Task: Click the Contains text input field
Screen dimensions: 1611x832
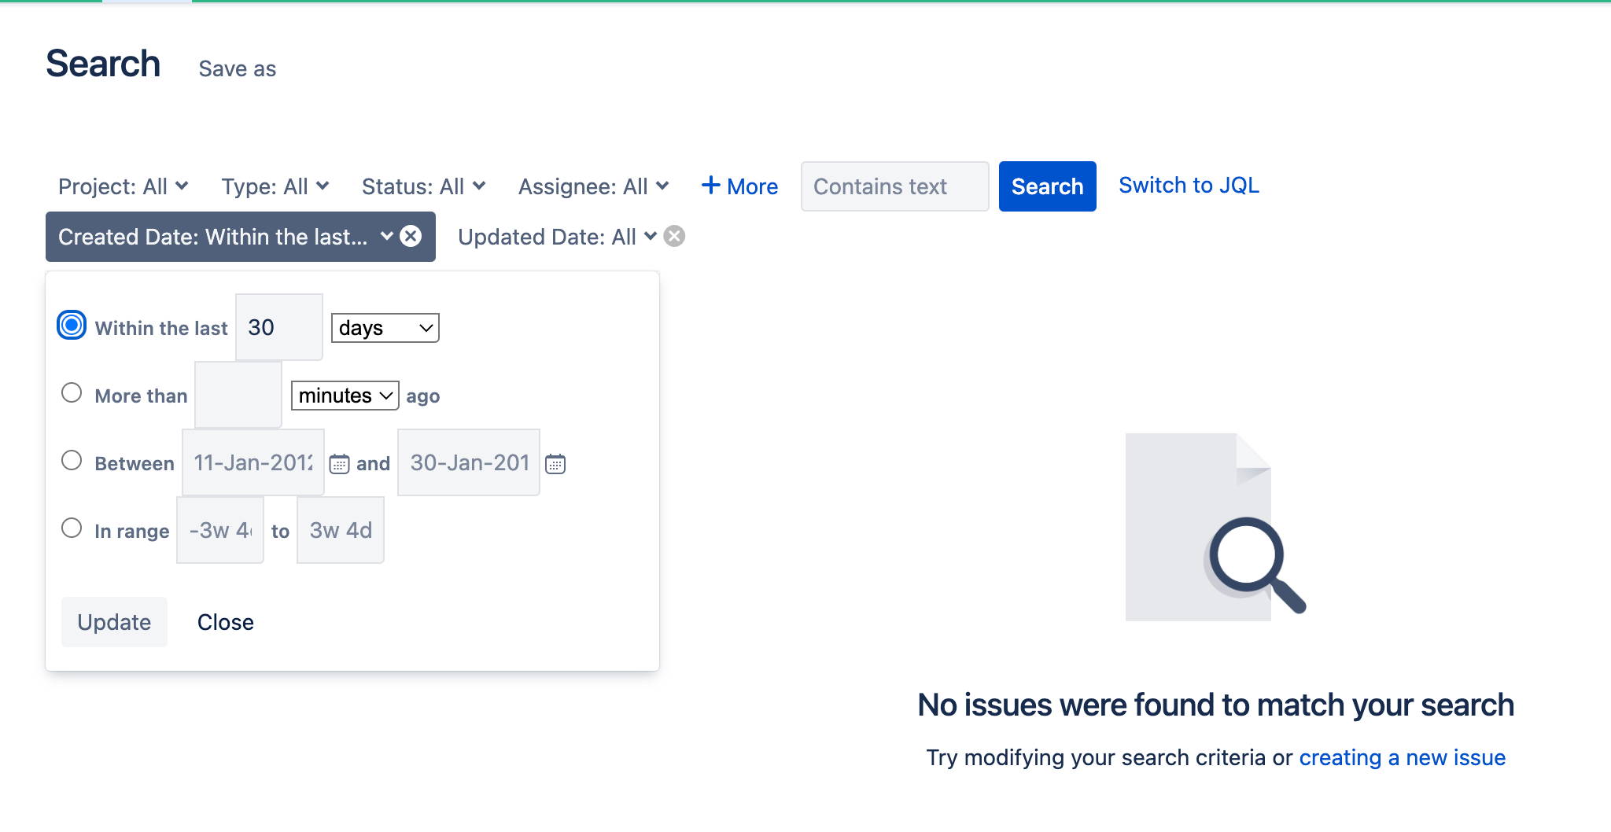Action: click(894, 186)
